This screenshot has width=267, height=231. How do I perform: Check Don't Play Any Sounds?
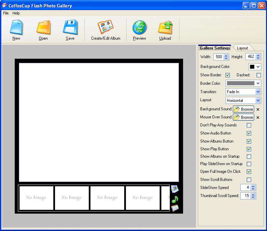pyautogui.click(x=249, y=125)
